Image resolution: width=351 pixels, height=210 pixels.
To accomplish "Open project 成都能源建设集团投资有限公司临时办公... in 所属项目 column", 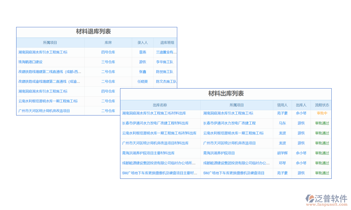I will click(236, 163).
